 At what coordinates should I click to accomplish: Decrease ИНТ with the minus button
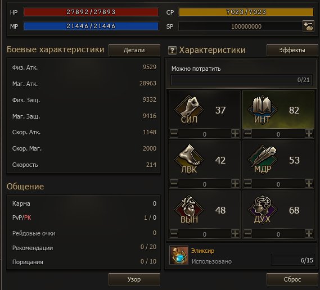[248, 134]
